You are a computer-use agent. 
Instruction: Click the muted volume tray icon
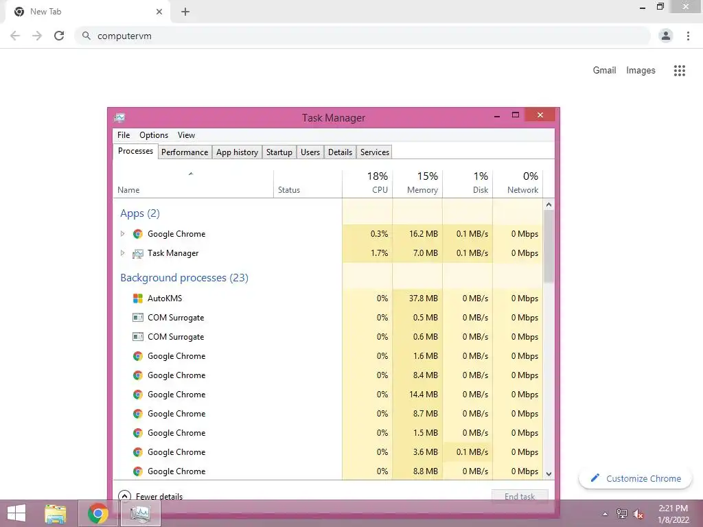click(638, 514)
